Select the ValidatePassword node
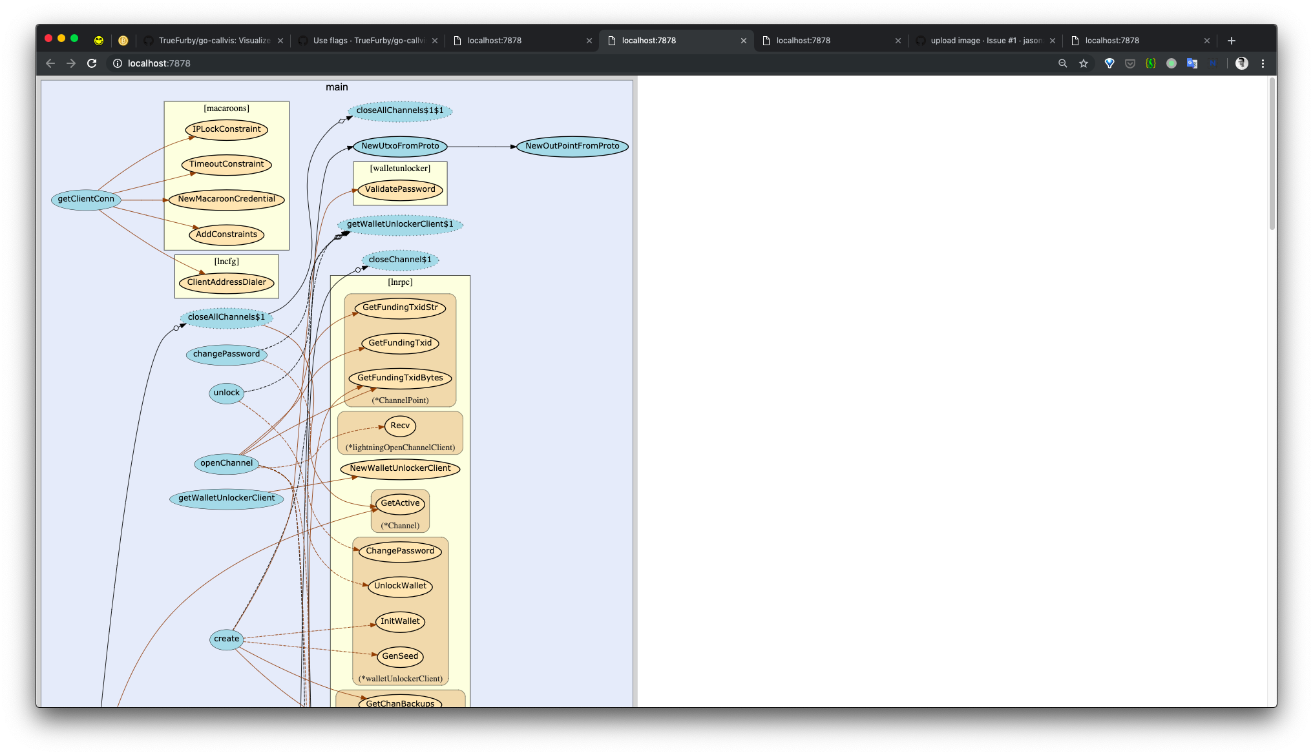 point(400,189)
